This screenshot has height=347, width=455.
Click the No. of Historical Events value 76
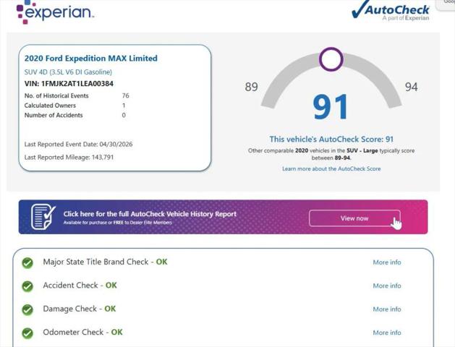tap(126, 95)
